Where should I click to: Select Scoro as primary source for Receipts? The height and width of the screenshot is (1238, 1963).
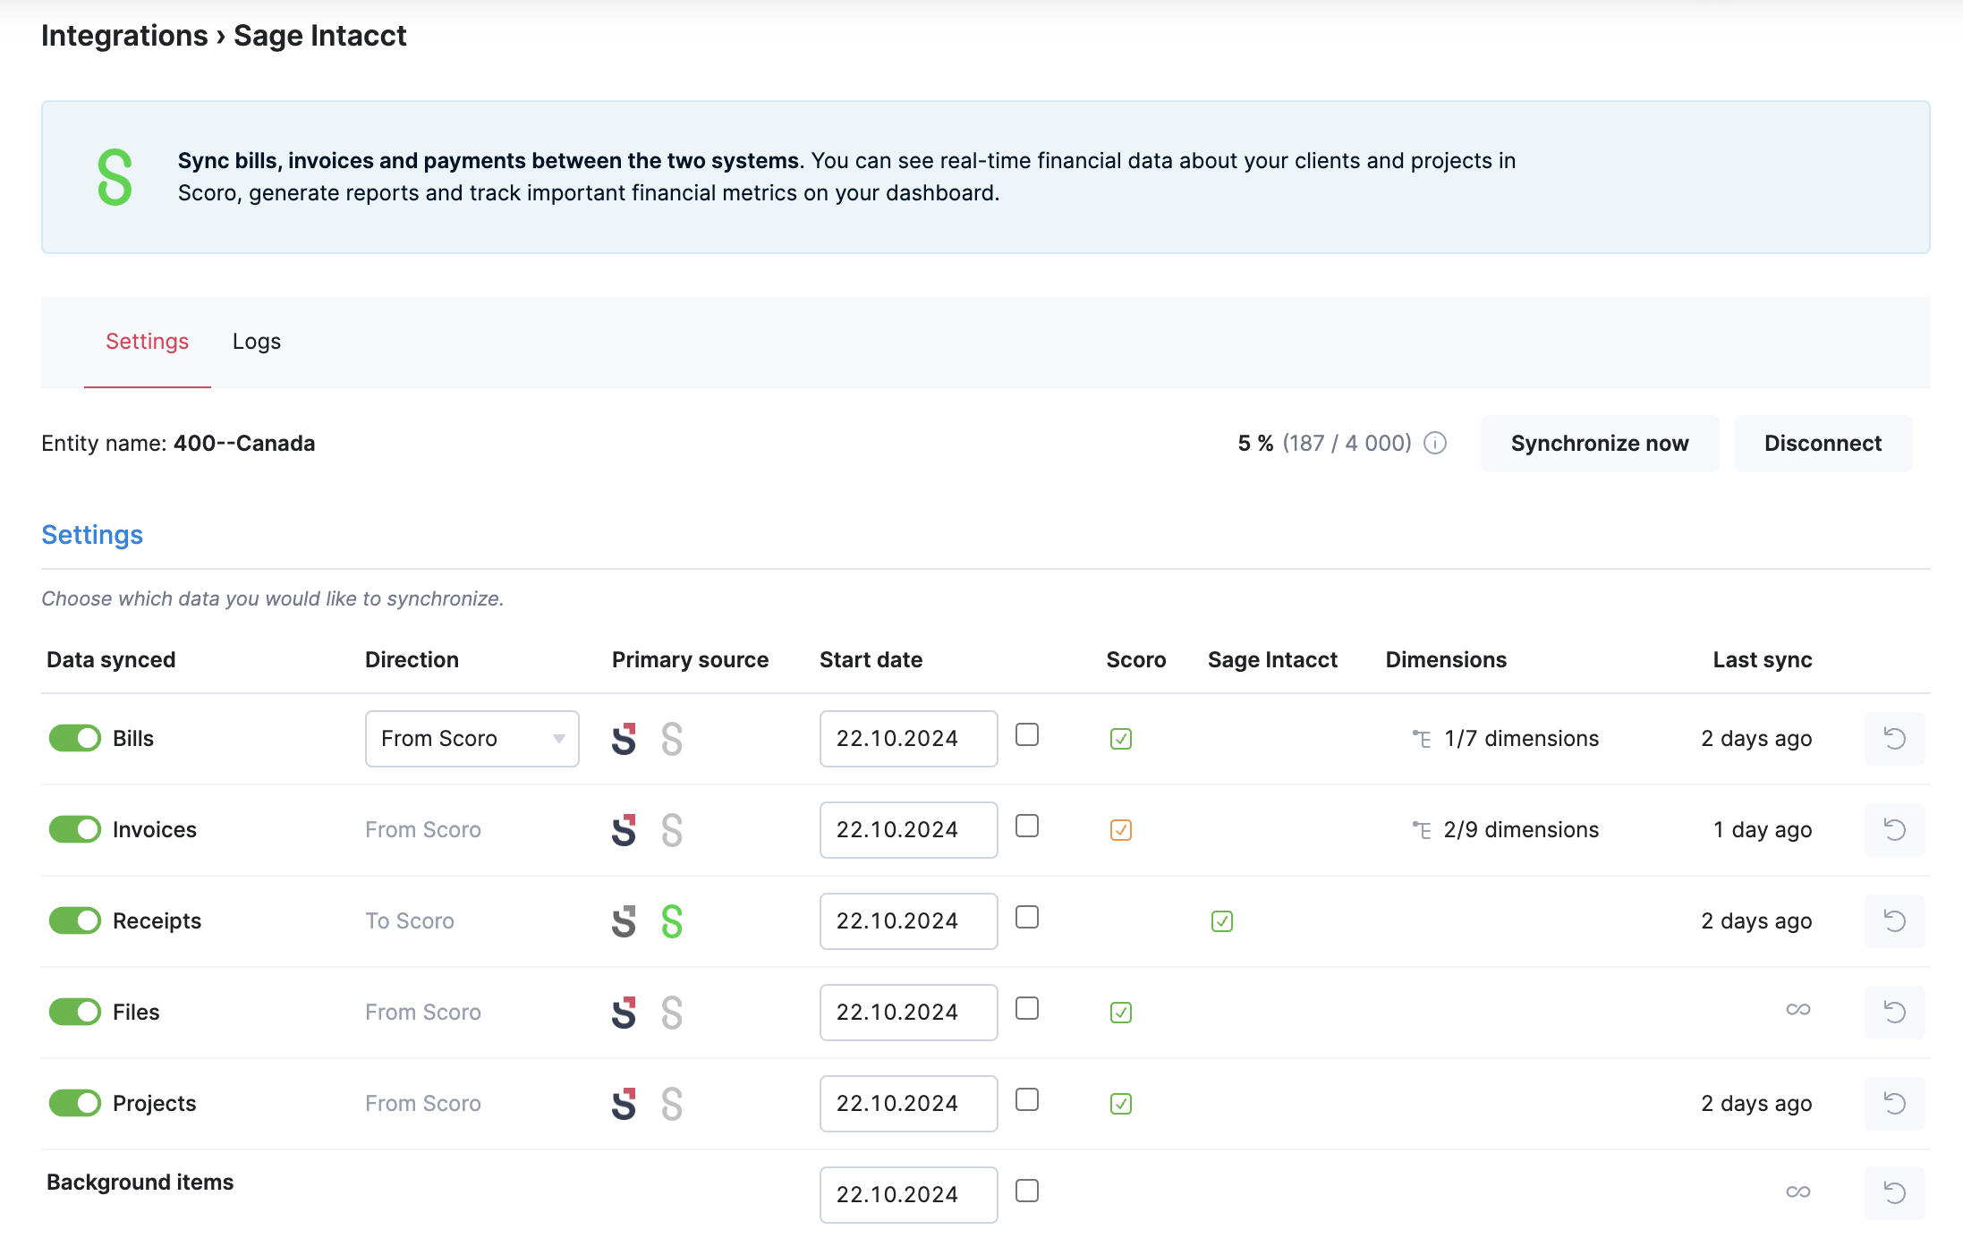(624, 921)
